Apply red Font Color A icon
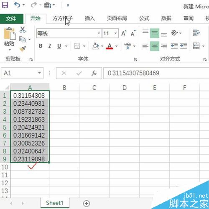 click(110, 46)
